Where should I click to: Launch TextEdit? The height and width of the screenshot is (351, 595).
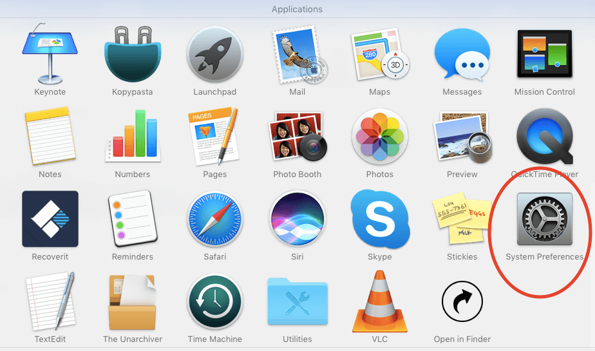click(x=50, y=301)
